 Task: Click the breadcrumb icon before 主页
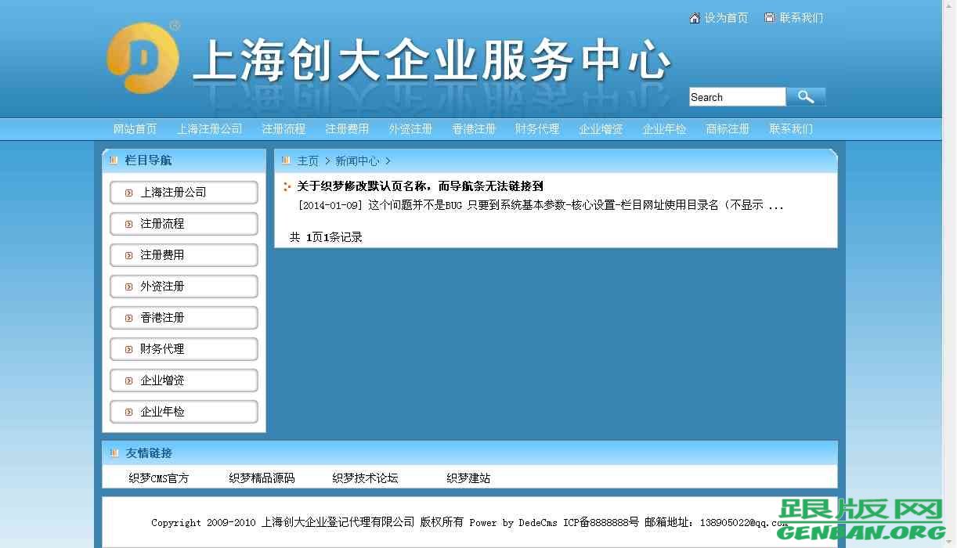pyautogui.click(x=286, y=160)
